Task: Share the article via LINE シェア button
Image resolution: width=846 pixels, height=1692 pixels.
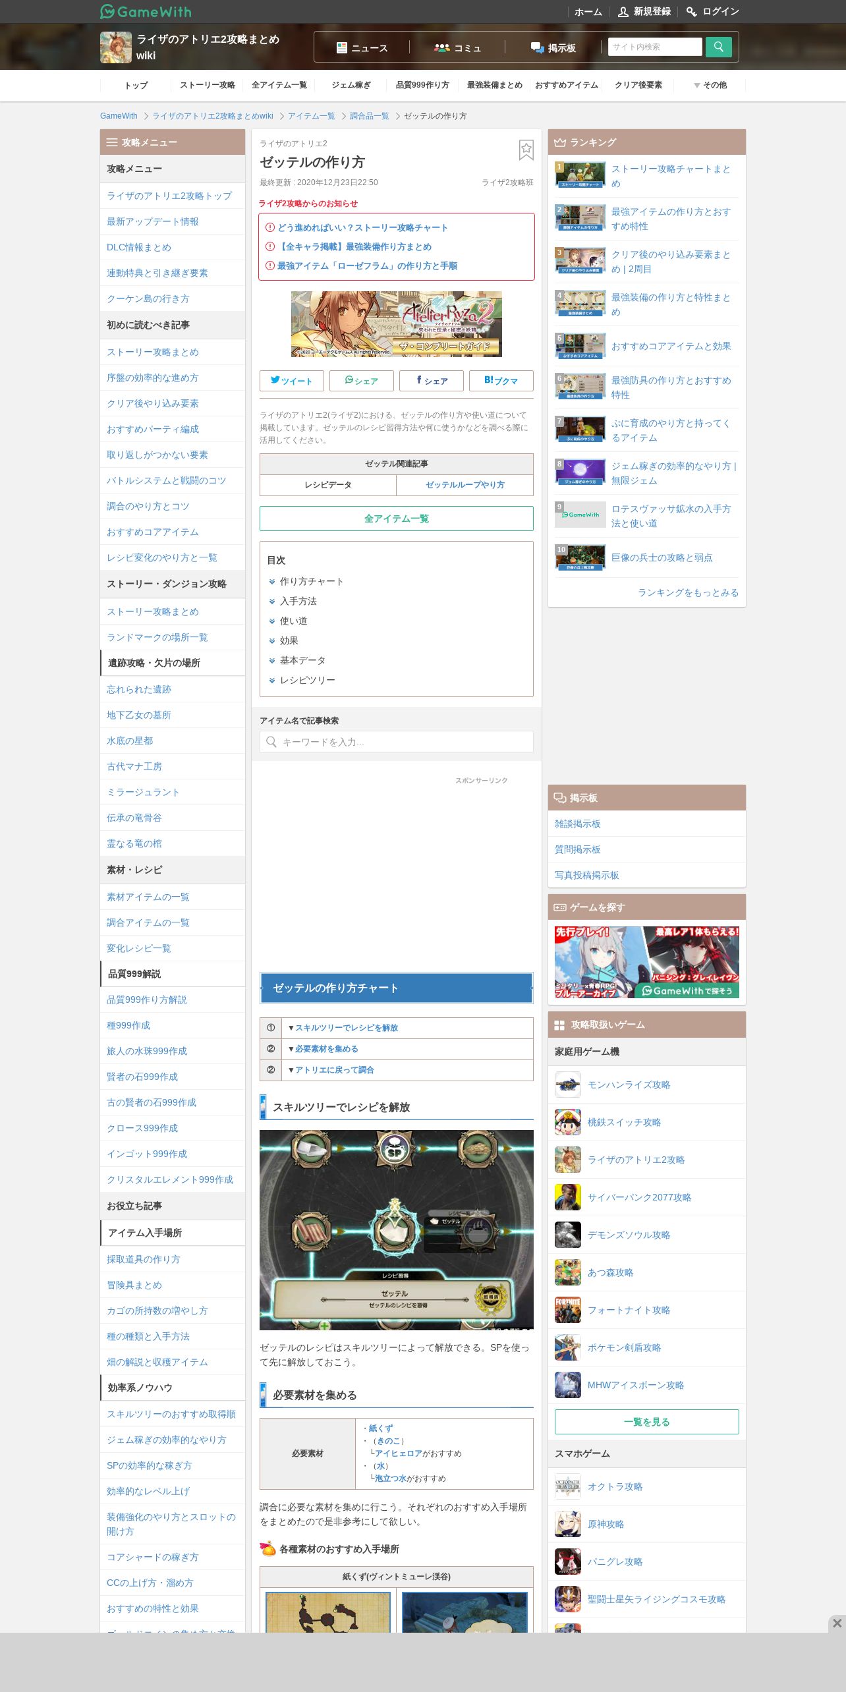Action: pyautogui.click(x=361, y=381)
